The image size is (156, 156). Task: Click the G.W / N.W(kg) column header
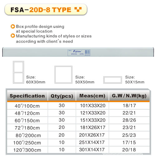pos(129,96)
